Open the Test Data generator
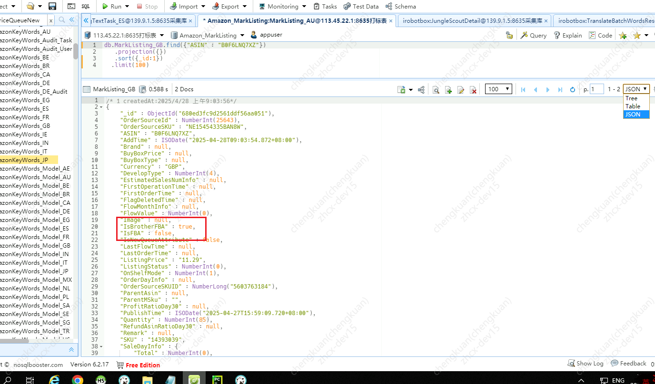The width and height of the screenshot is (655, 384). pos(361,7)
